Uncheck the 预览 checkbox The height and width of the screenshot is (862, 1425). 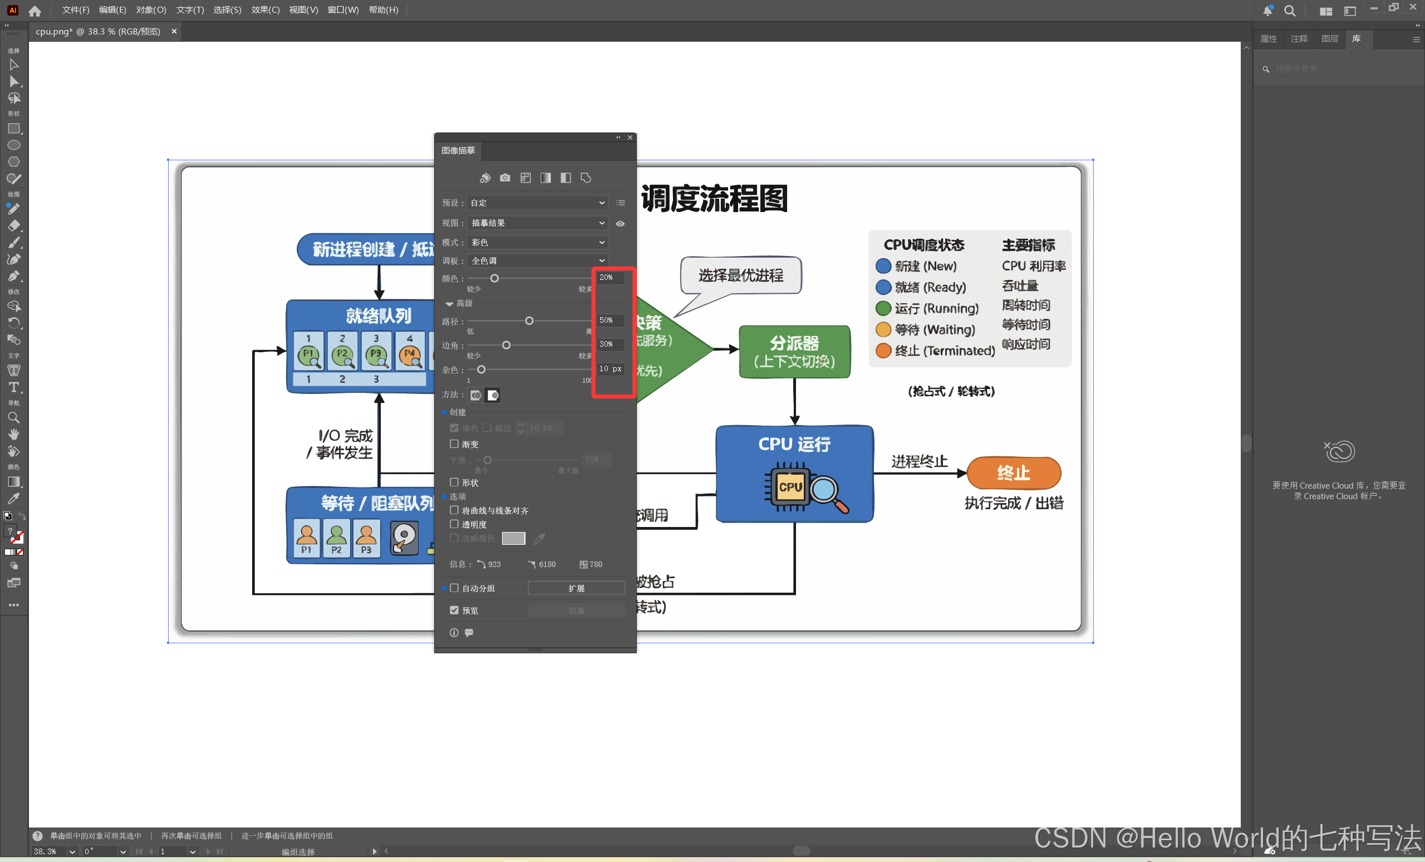(x=454, y=610)
